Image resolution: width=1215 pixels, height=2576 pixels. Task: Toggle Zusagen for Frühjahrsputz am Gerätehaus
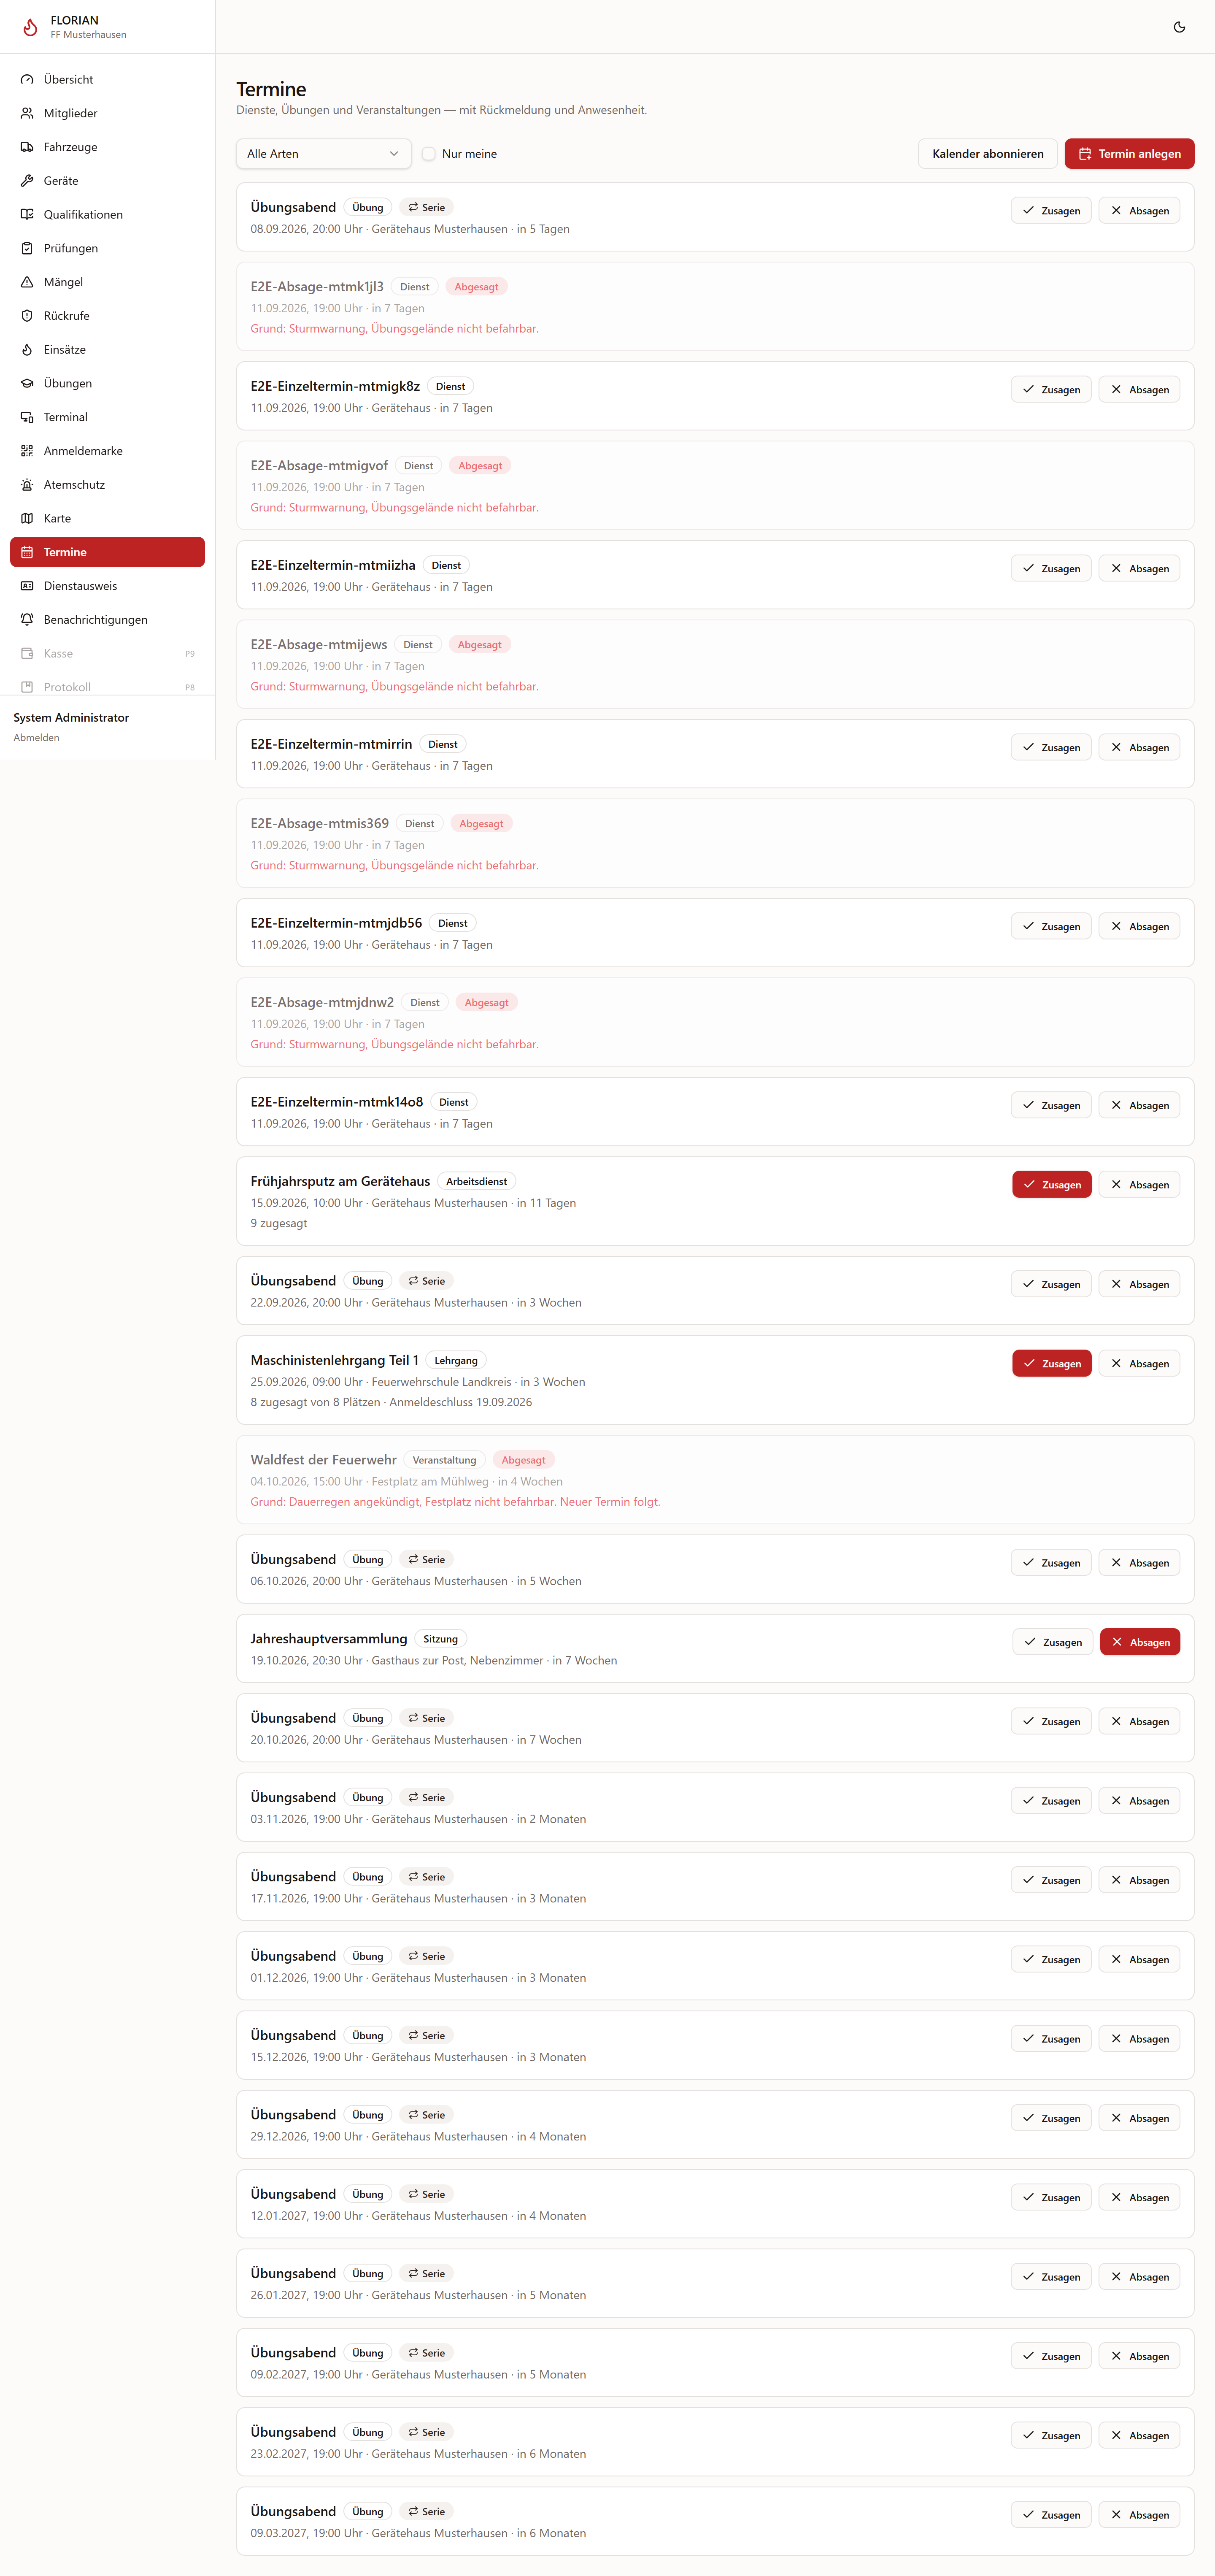click(1051, 1185)
